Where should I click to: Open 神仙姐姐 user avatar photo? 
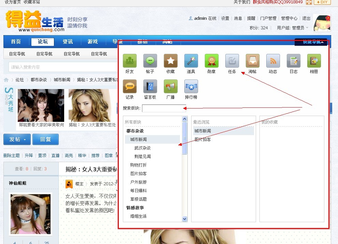(x=31, y=214)
